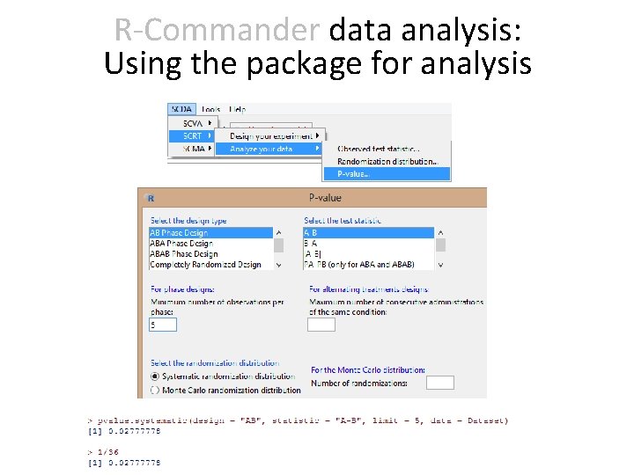634x475 pixels.
Task: Pick B-A test statistic option
Action: click(311, 244)
